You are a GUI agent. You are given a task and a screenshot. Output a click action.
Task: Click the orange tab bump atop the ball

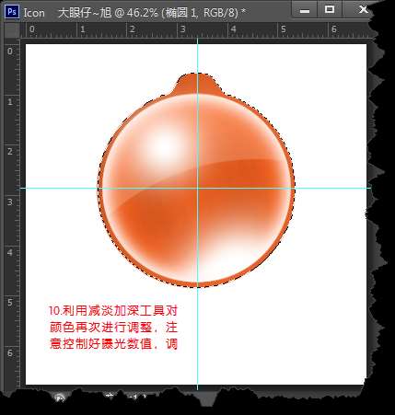coord(197,84)
